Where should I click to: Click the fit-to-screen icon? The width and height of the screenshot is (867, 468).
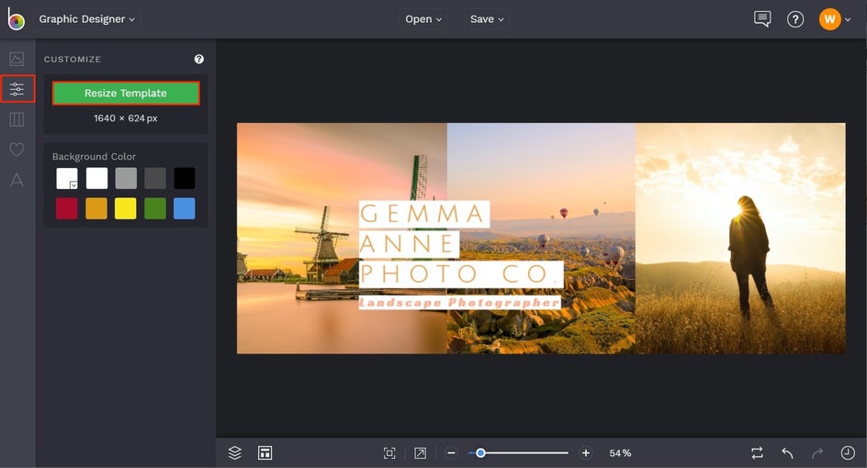click(x=389, y=453)
